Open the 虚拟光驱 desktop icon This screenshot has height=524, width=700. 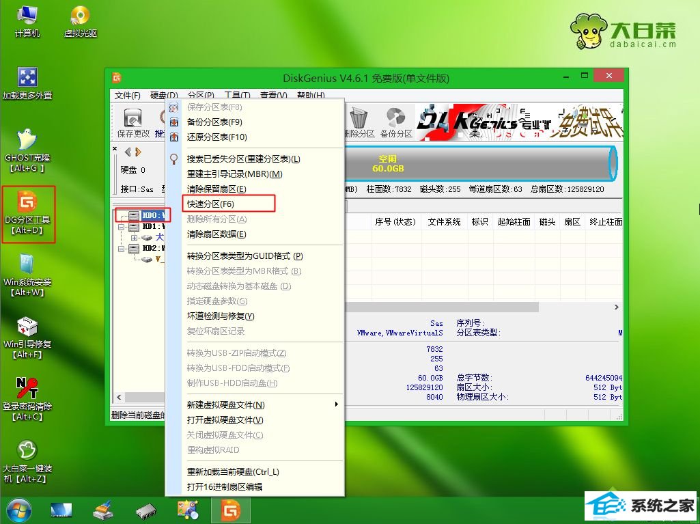click(81, 21)
